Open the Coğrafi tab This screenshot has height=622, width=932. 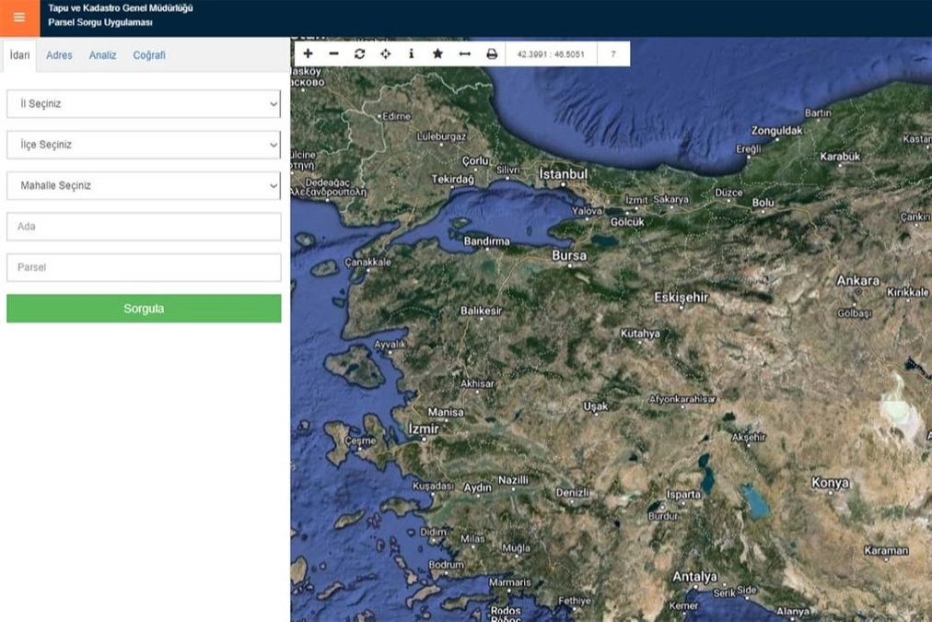(149, 55)
